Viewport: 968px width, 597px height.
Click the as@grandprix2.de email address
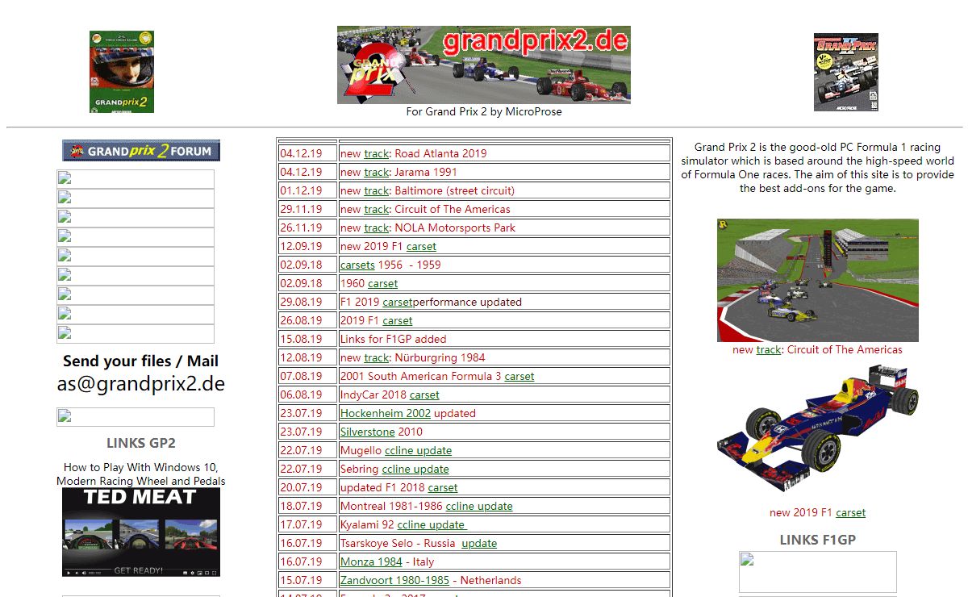141,384
